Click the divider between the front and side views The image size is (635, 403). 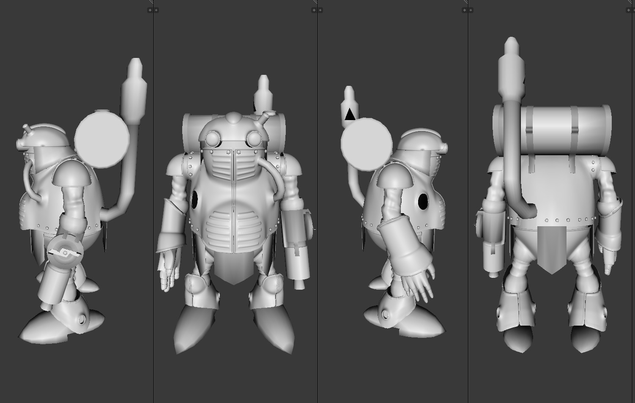point(317,203)
